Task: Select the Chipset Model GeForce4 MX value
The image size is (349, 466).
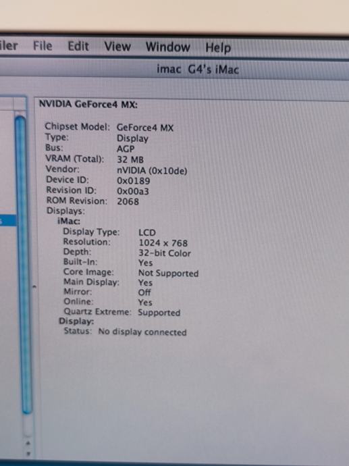Action: (145, 128)
